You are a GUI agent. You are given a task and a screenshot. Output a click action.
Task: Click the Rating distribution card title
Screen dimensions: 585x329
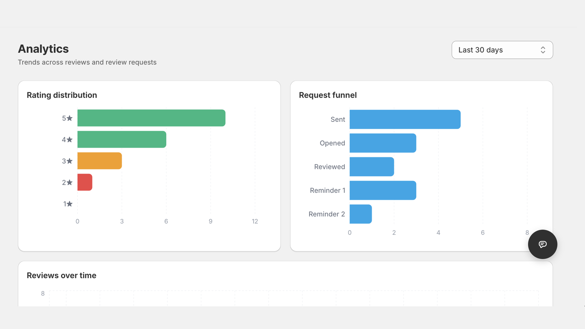(x=62, y=95)
